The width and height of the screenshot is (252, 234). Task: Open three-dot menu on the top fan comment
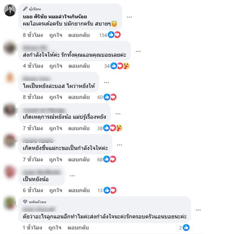198,210
